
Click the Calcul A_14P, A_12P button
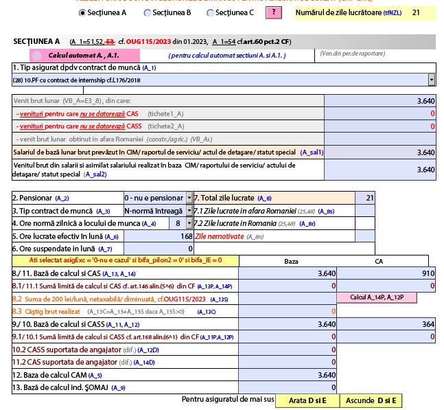tap(377, 297)
